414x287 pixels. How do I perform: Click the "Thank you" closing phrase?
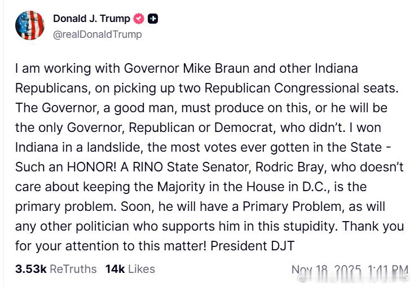coord(378,226)
